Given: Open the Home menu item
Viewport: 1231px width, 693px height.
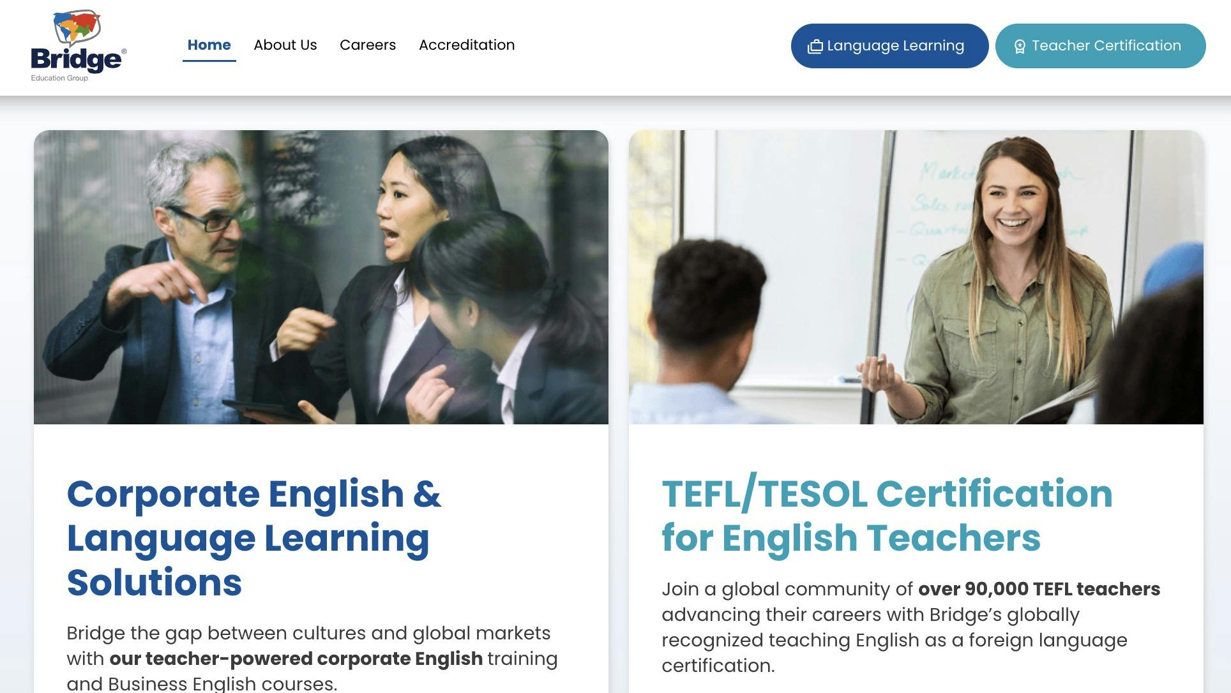Looking at the screenshot, I should point(209,45).
